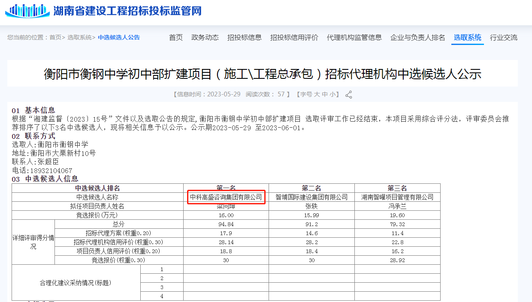
Task: Click score cell 14.6
Action: 311,233
